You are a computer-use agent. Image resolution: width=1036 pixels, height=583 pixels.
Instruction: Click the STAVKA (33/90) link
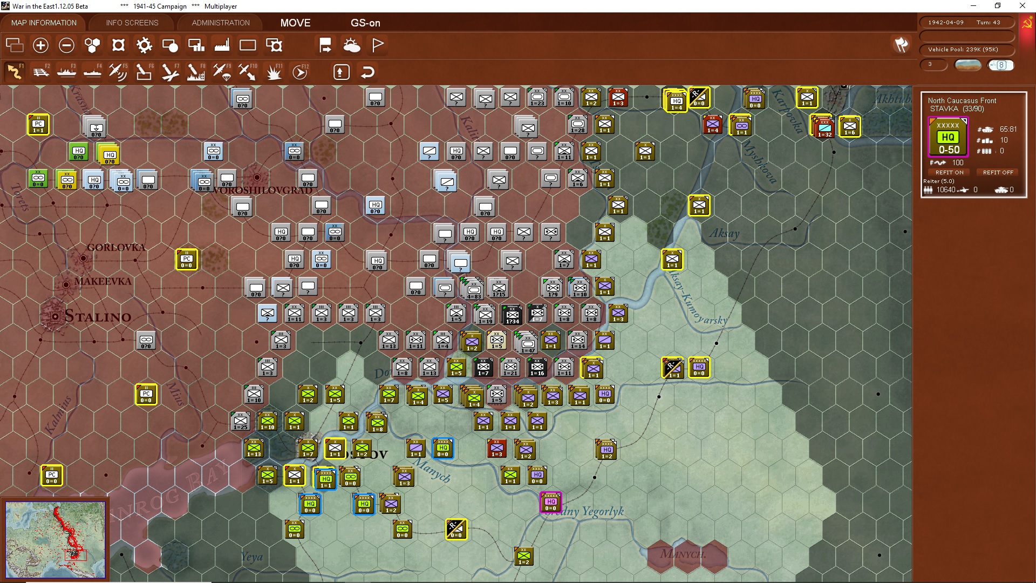[957, 109]
